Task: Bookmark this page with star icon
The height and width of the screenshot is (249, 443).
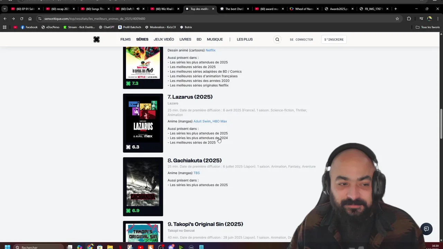Action: click(x=397, y=19)
